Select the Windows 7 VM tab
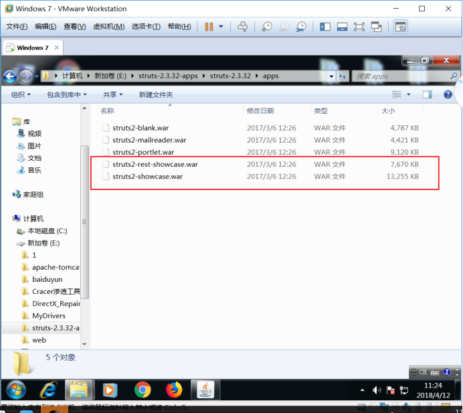The height and width of the screenshot is (413, 463). tap(33, 48)
